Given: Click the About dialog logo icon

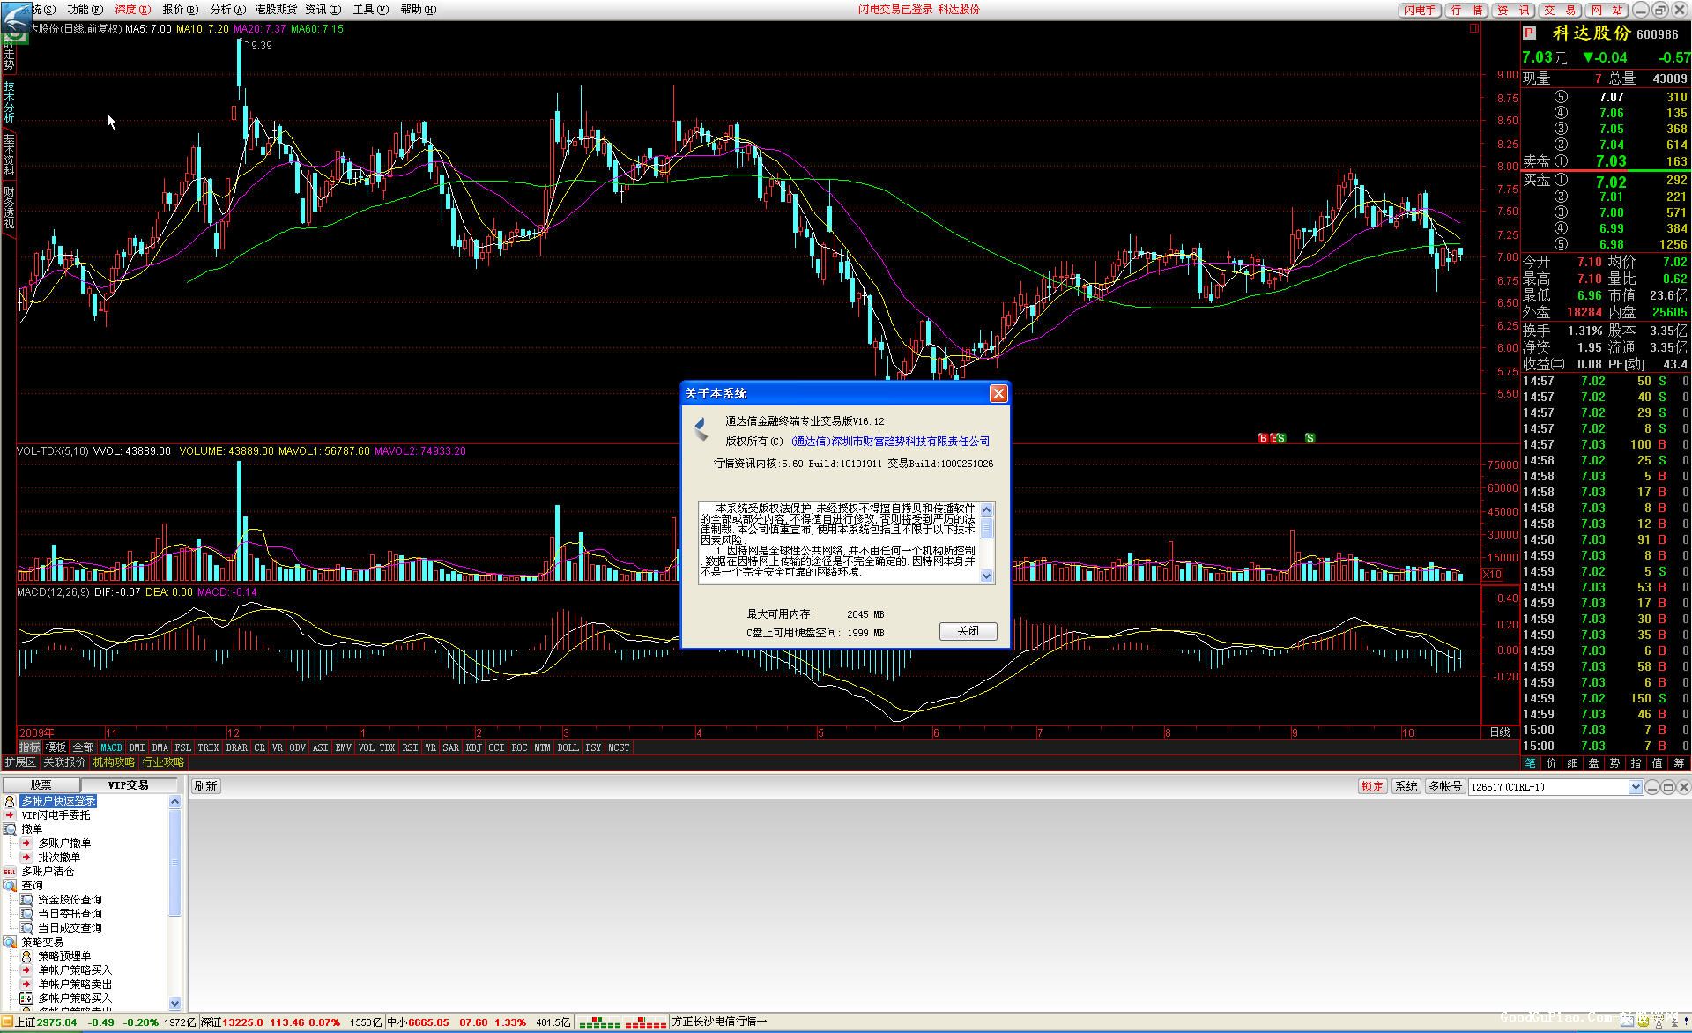Looking at the screenshot, I should [701, 429].
